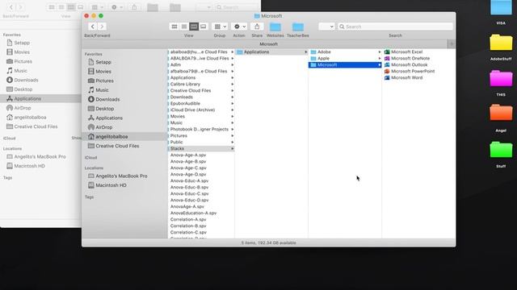Select the Applications folder in second column
This screenshot has width=517, height=290.
point(271,52)
